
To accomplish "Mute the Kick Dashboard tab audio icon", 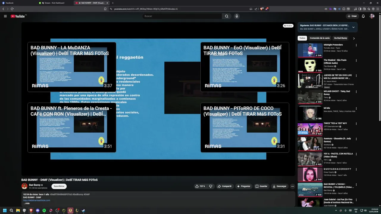I will click(43, 3).
